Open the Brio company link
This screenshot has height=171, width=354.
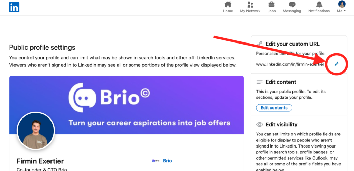(x=167, y=161)
